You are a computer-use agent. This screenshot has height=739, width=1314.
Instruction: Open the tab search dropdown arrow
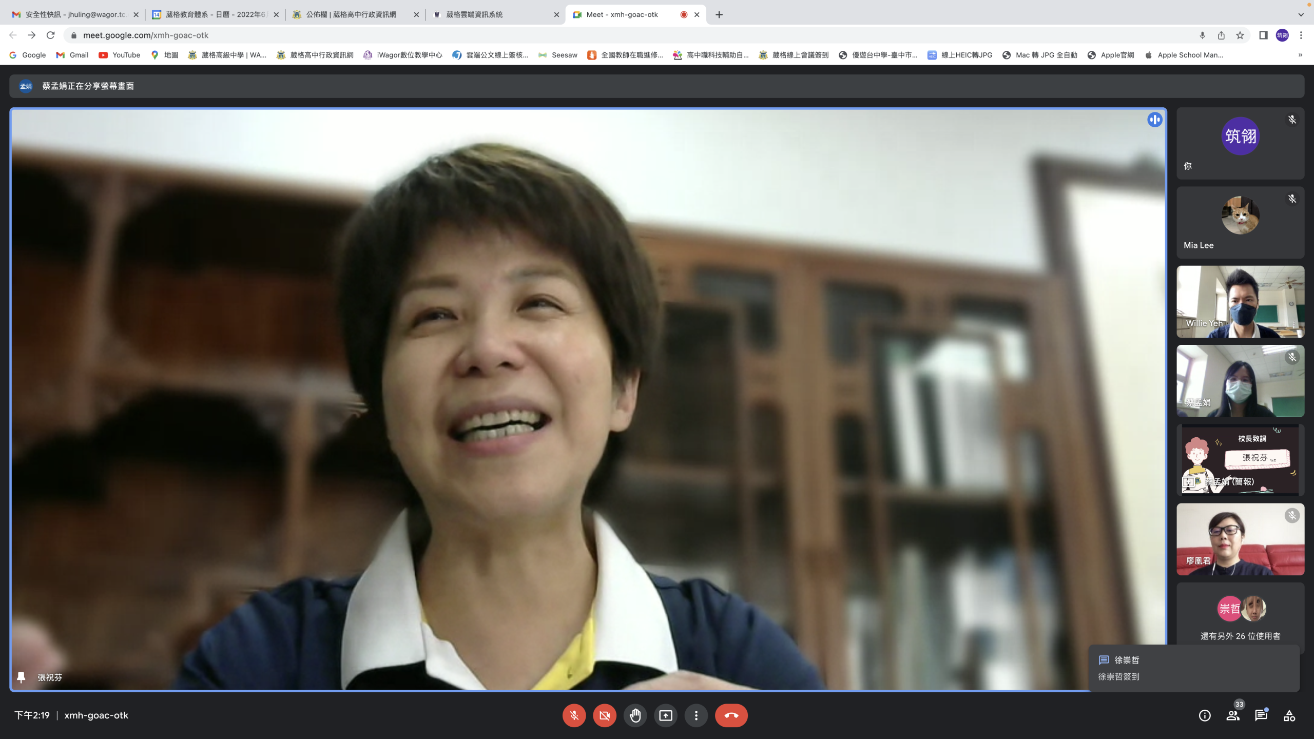tap(1301, 15)
